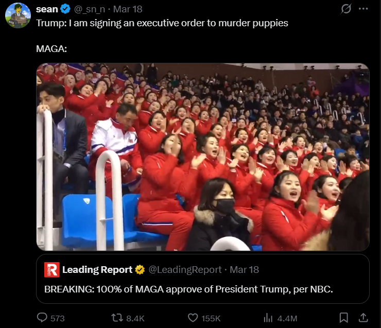This screenshot has height=328, width=381.
Task: Click the repost arrows icon
Action: pos(117,318)
